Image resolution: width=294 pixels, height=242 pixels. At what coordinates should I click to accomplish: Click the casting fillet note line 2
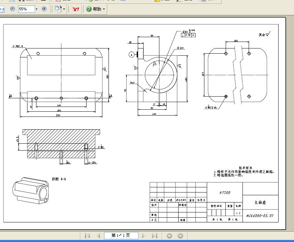click(228, 175)
